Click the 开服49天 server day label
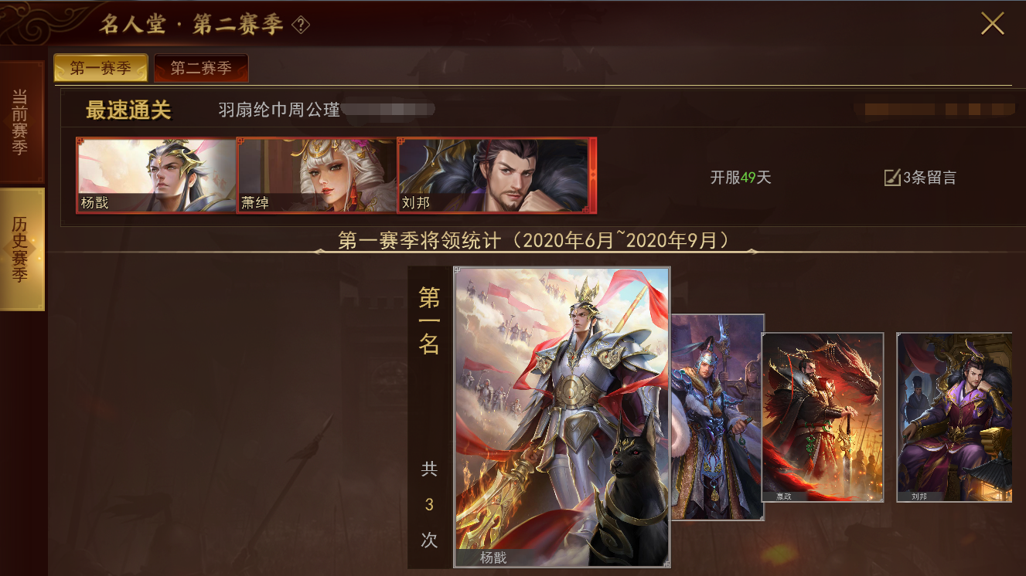Screen dimensions: 1026x576 click(741, 178)
